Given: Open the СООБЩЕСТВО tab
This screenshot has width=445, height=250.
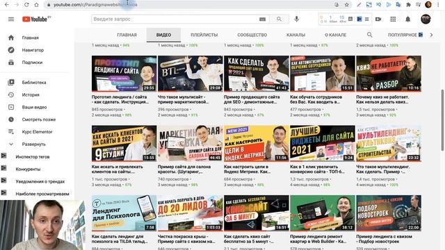Looking at the screenshot, I should [252, 35].
